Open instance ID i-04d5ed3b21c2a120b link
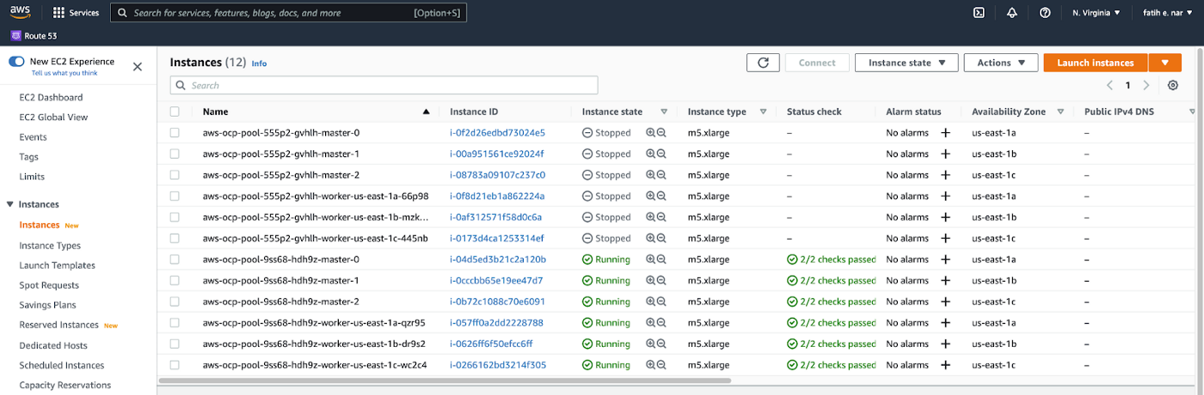 pyautogui.click(x=497, y=258)
